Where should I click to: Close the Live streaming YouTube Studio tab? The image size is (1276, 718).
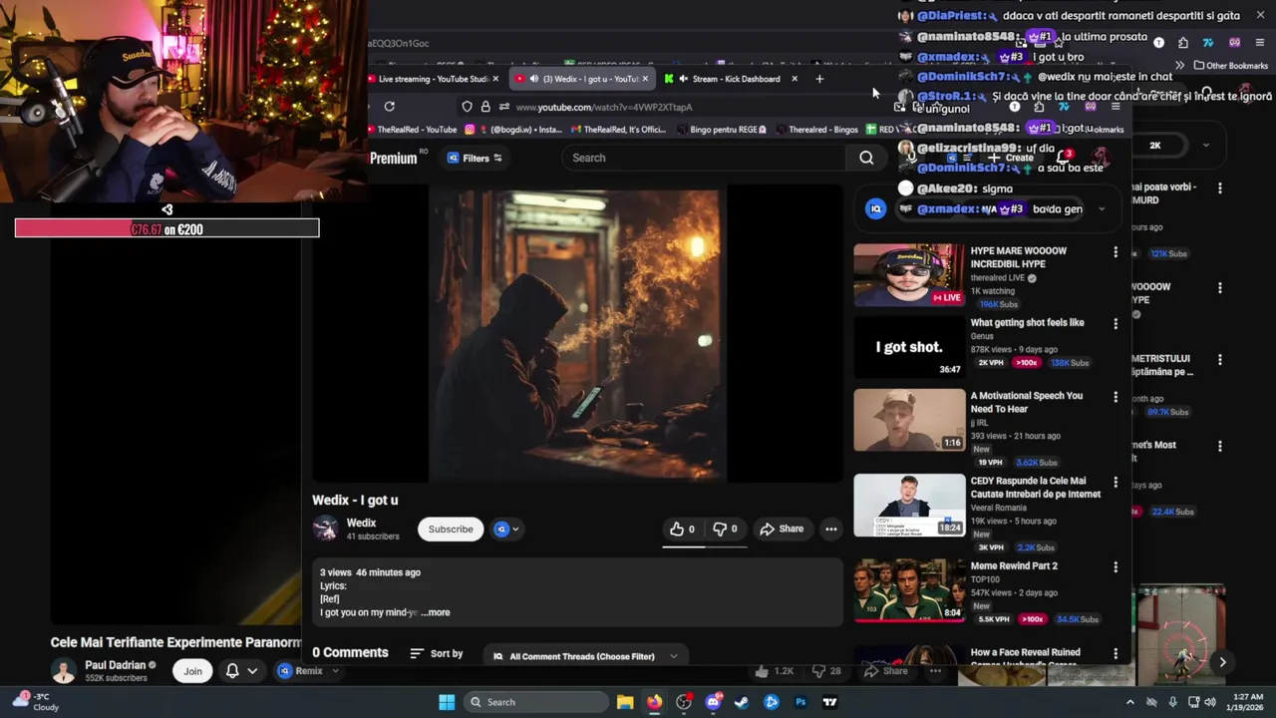[495, 79]
